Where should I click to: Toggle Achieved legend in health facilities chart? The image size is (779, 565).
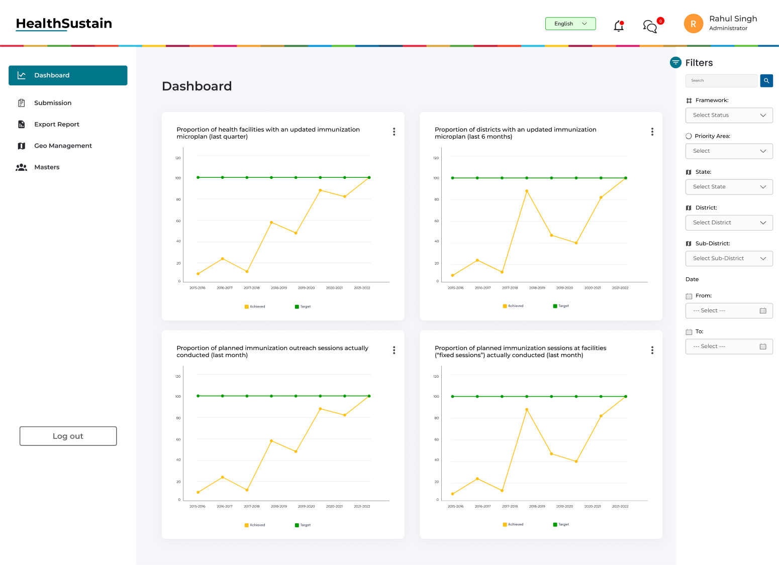255,306
